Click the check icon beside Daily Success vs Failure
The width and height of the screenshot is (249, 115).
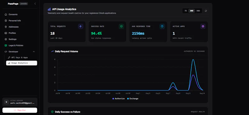(x=52, y=112)
